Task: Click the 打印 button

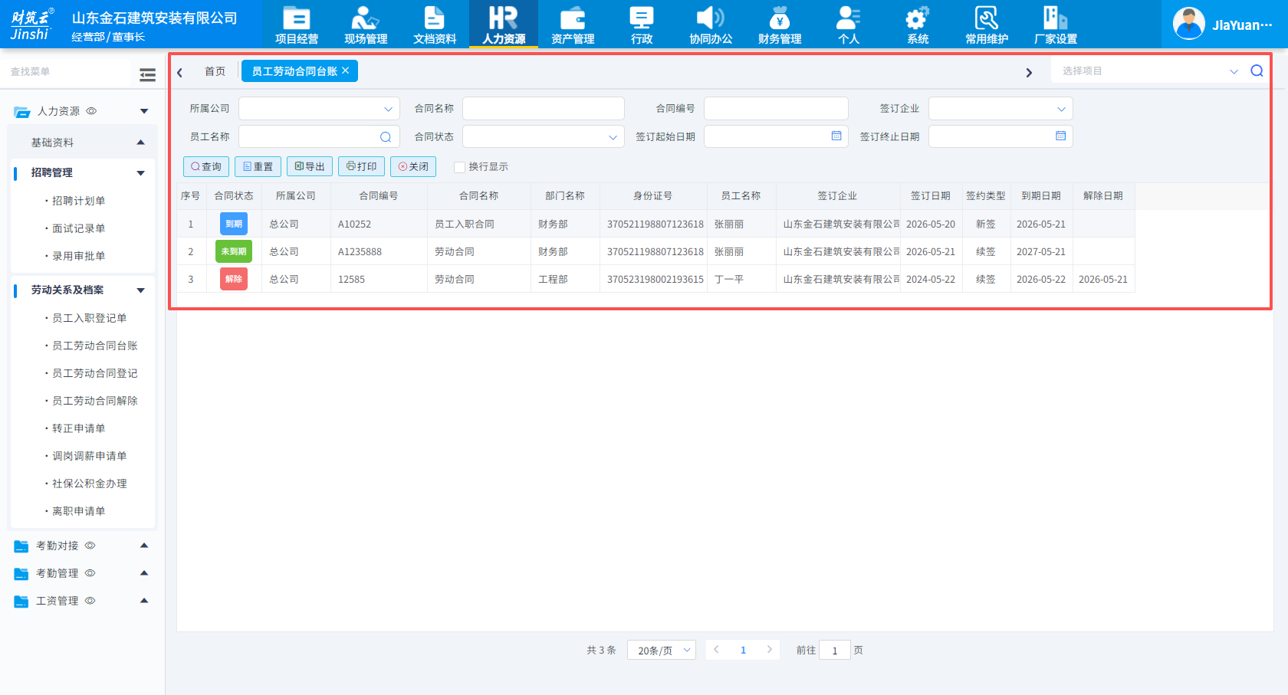Action: pyautogui.click(x=361, y=166)
